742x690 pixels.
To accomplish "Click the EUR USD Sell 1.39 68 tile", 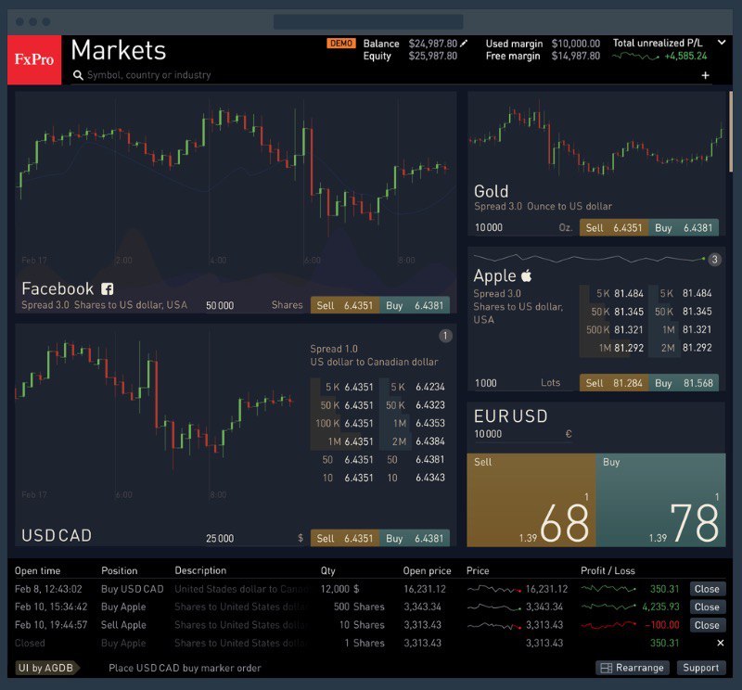I will [531, 500].
